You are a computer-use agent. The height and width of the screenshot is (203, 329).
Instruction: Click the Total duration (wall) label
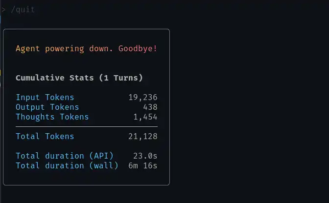(x=67, y=165)
